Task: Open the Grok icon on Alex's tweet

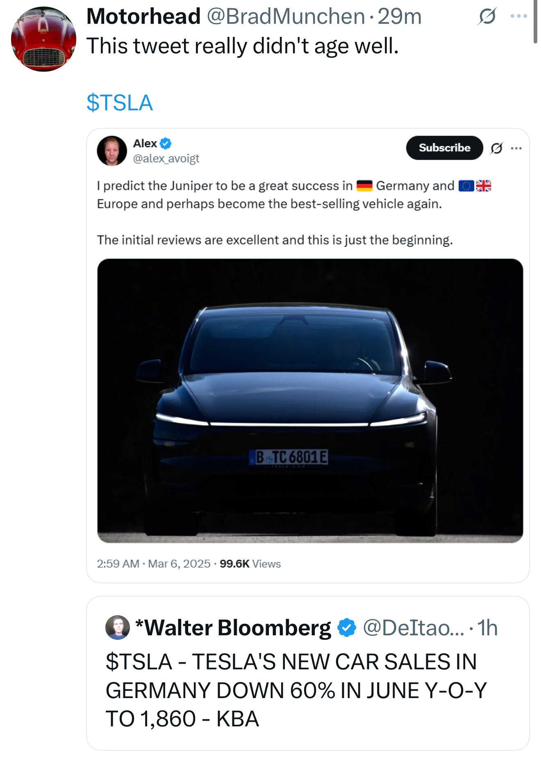Action: click(496, 148)
